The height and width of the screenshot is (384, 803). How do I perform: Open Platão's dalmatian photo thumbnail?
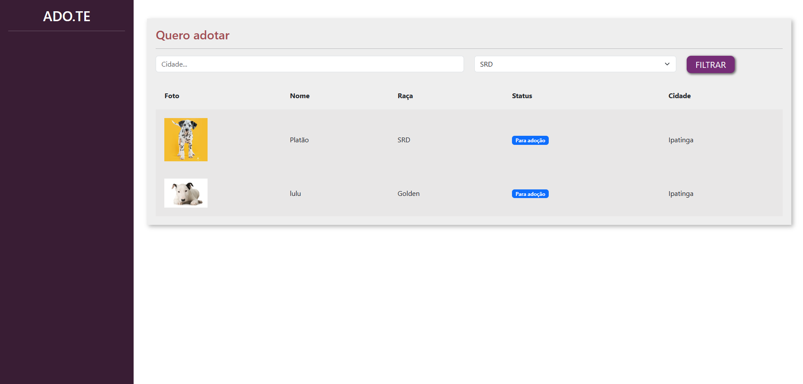pyautogui.click(x=186, y=140)
